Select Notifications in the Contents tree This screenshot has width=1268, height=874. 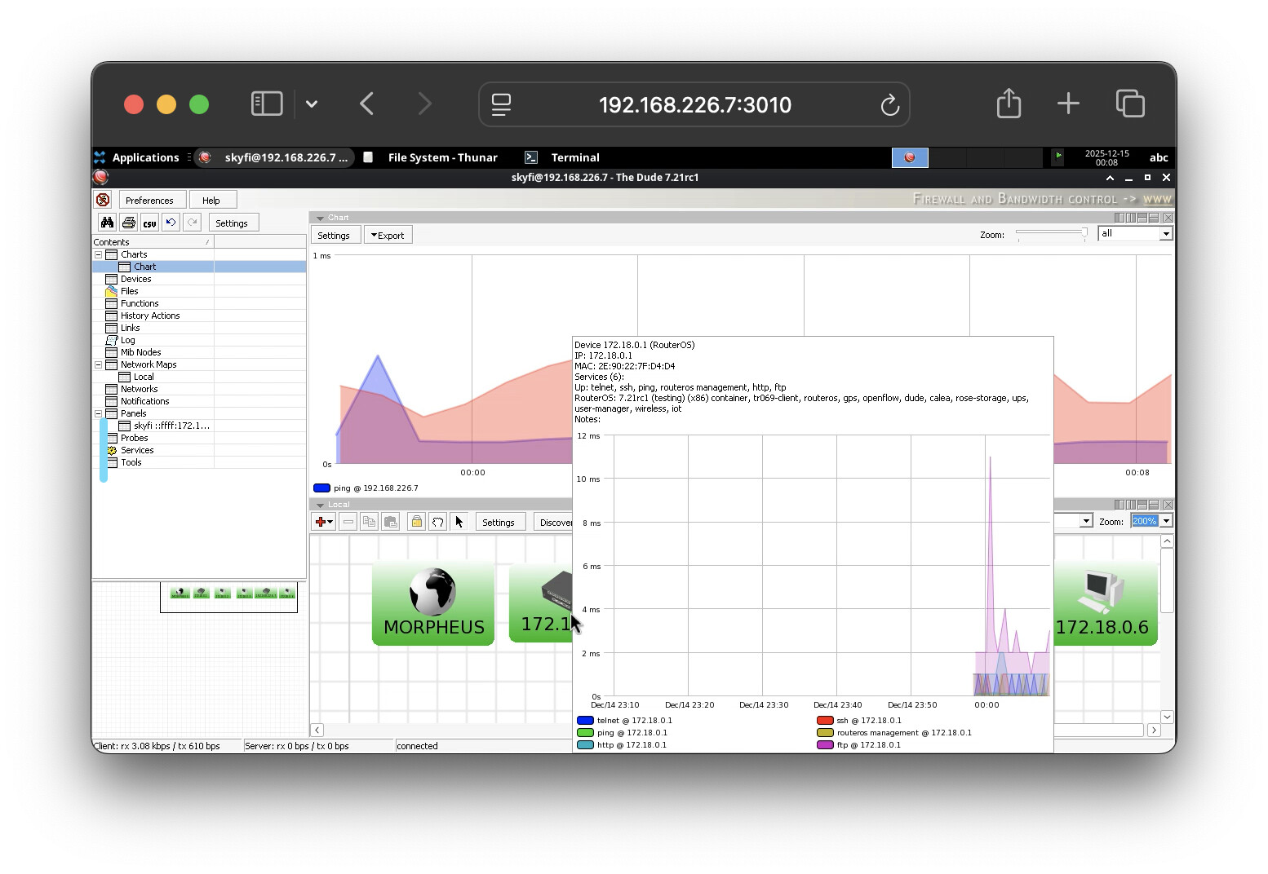145,401
